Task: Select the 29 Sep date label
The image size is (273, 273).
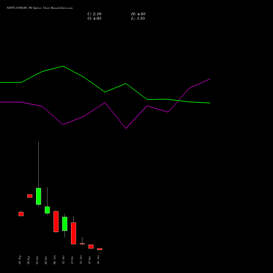Action: pyautogui.click(x=28, y=260)
